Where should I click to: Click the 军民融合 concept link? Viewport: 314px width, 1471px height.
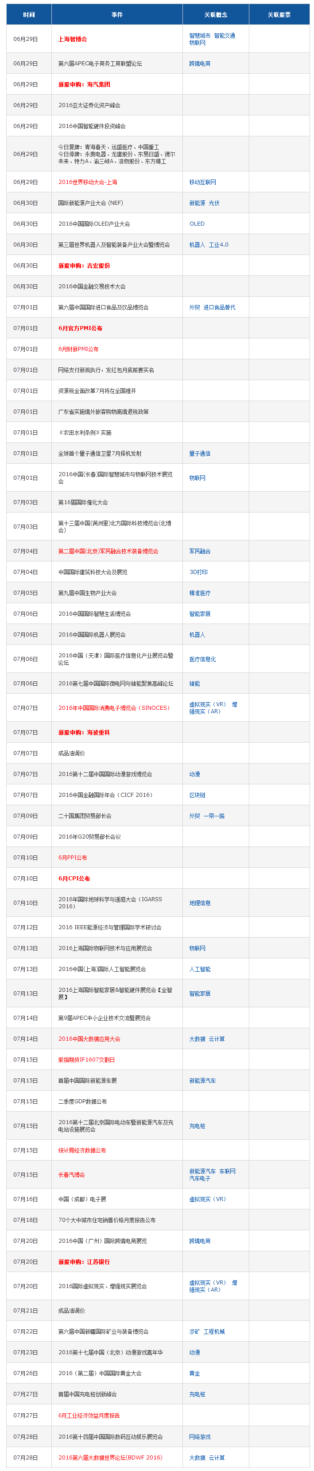tap(199, 551)
